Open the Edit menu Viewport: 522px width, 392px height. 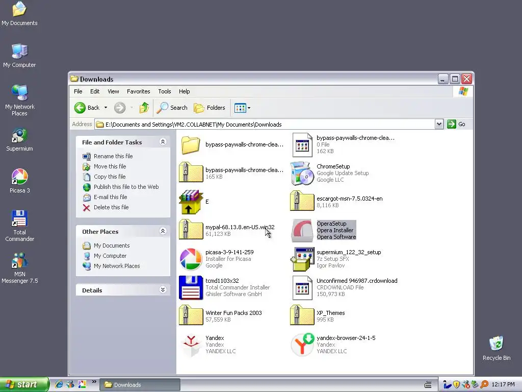[94, 91]
